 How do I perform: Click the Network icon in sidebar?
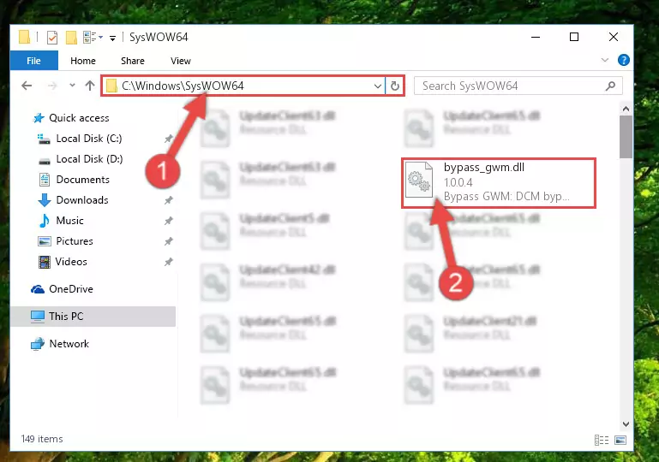(x=38, y=344)
